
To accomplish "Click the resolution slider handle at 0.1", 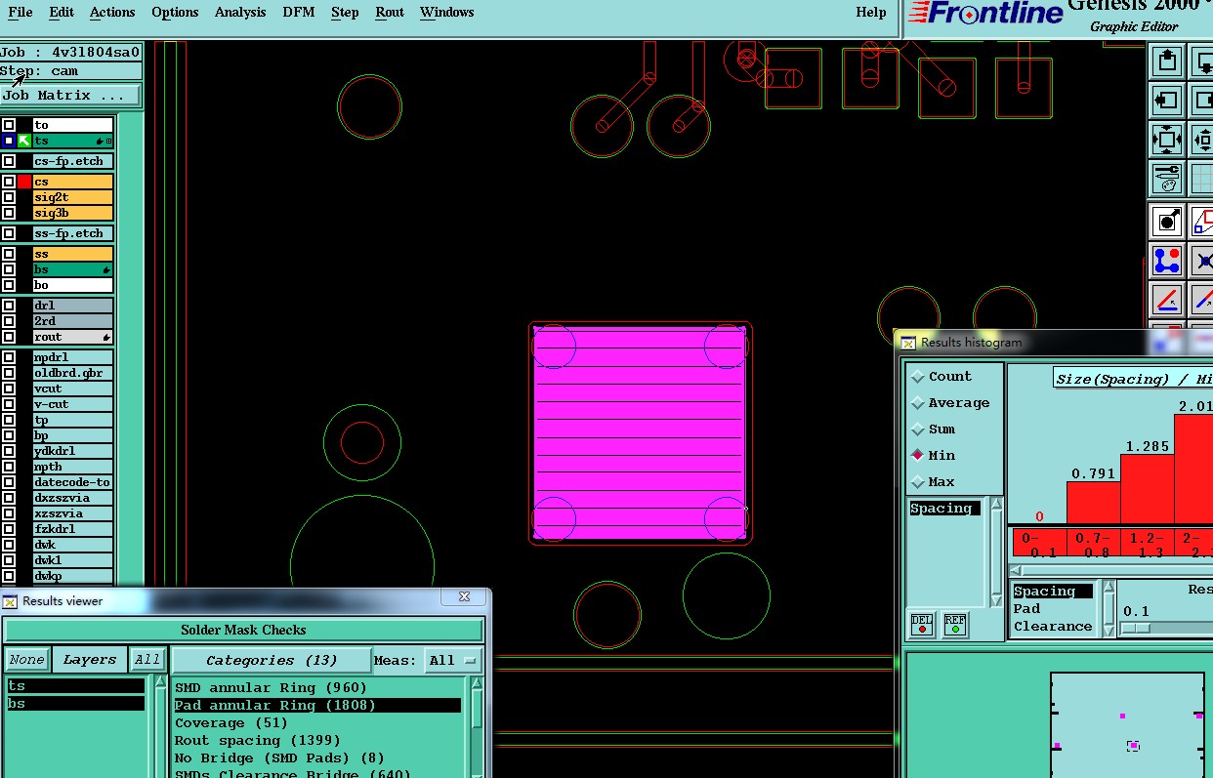I will click(1135, 629).
